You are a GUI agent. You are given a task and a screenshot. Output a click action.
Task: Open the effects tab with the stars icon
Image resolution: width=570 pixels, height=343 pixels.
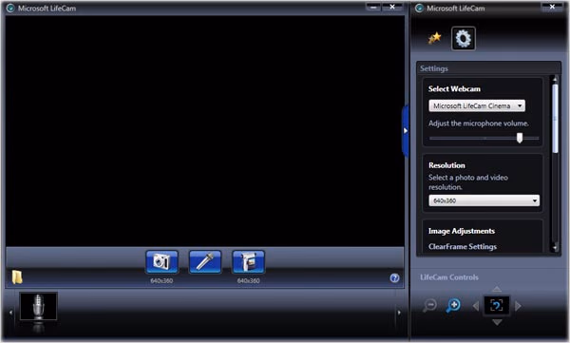(434, 38)
